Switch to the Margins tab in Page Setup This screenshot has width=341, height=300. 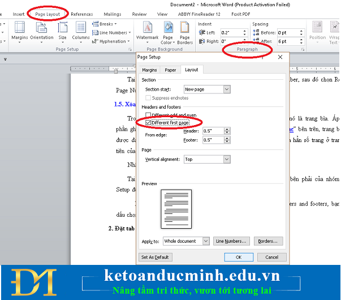(x=149, y=70)
